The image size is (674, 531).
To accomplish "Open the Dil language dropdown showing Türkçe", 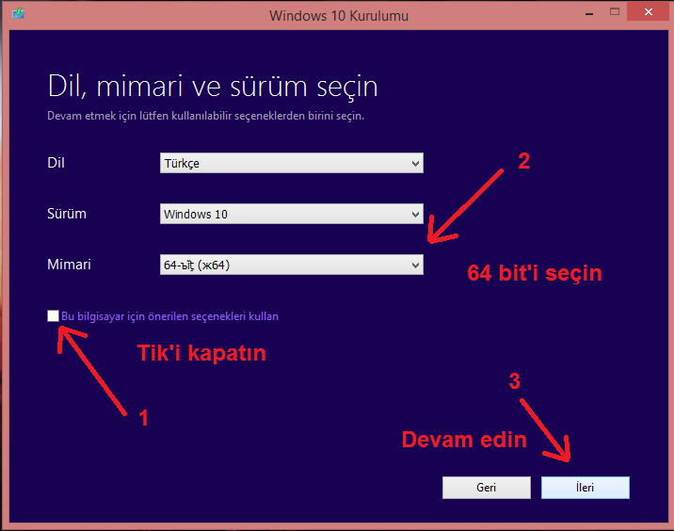I will 292,163.
